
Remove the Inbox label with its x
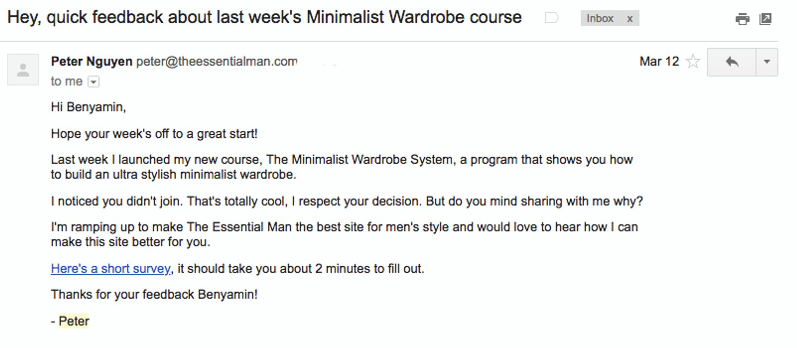click(630, 19)
